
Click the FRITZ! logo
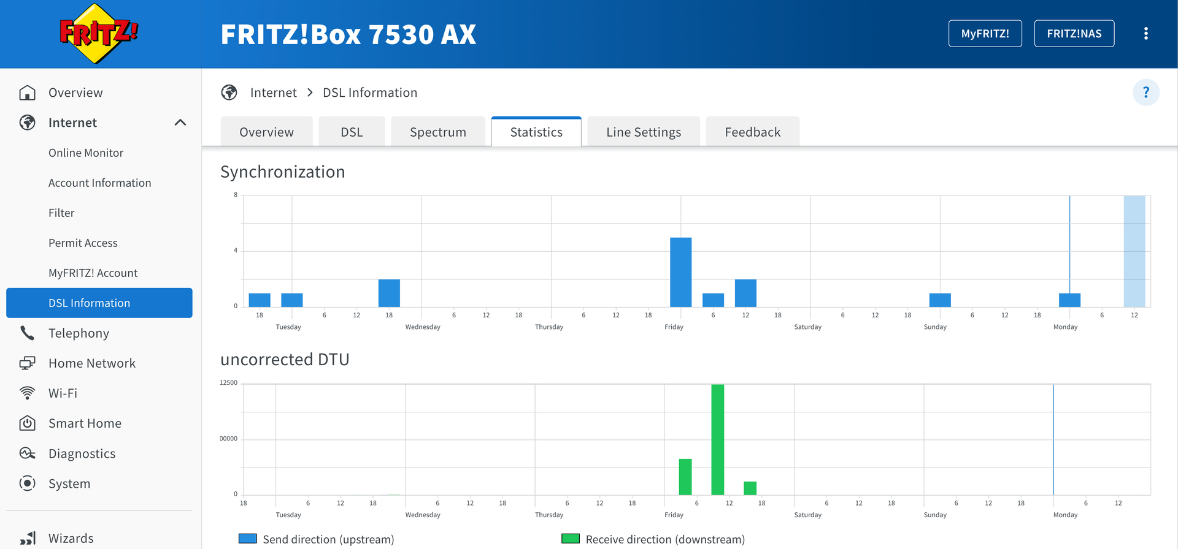[x=99, y=34]
